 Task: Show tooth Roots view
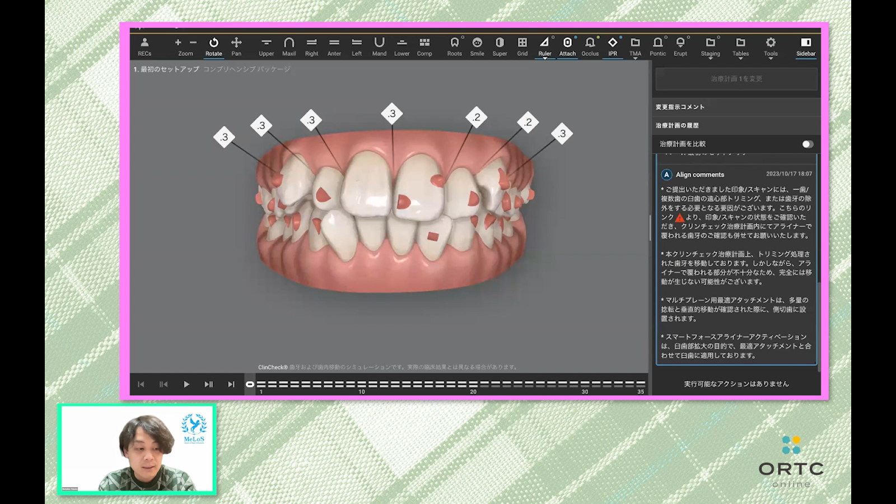tap(454, 46)
